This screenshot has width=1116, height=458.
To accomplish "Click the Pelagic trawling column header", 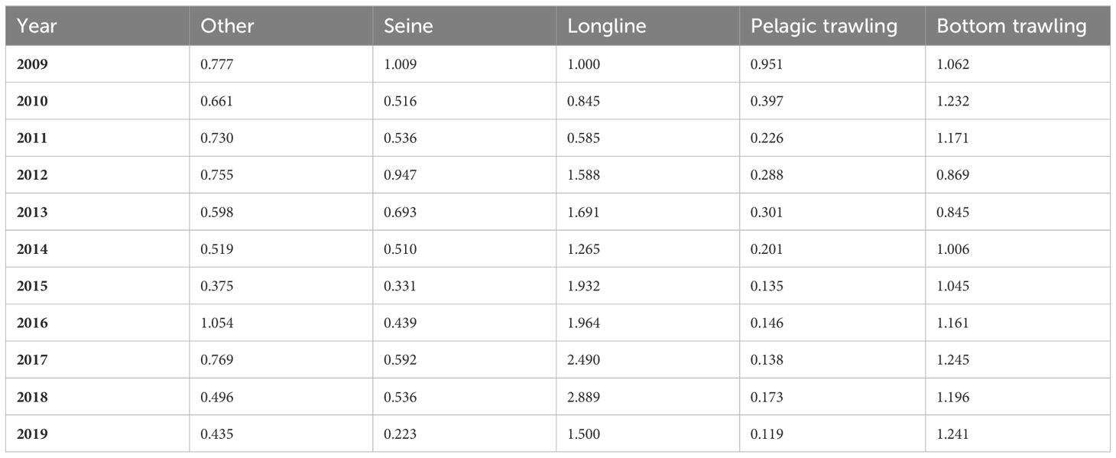I will [x=824, y=27].
